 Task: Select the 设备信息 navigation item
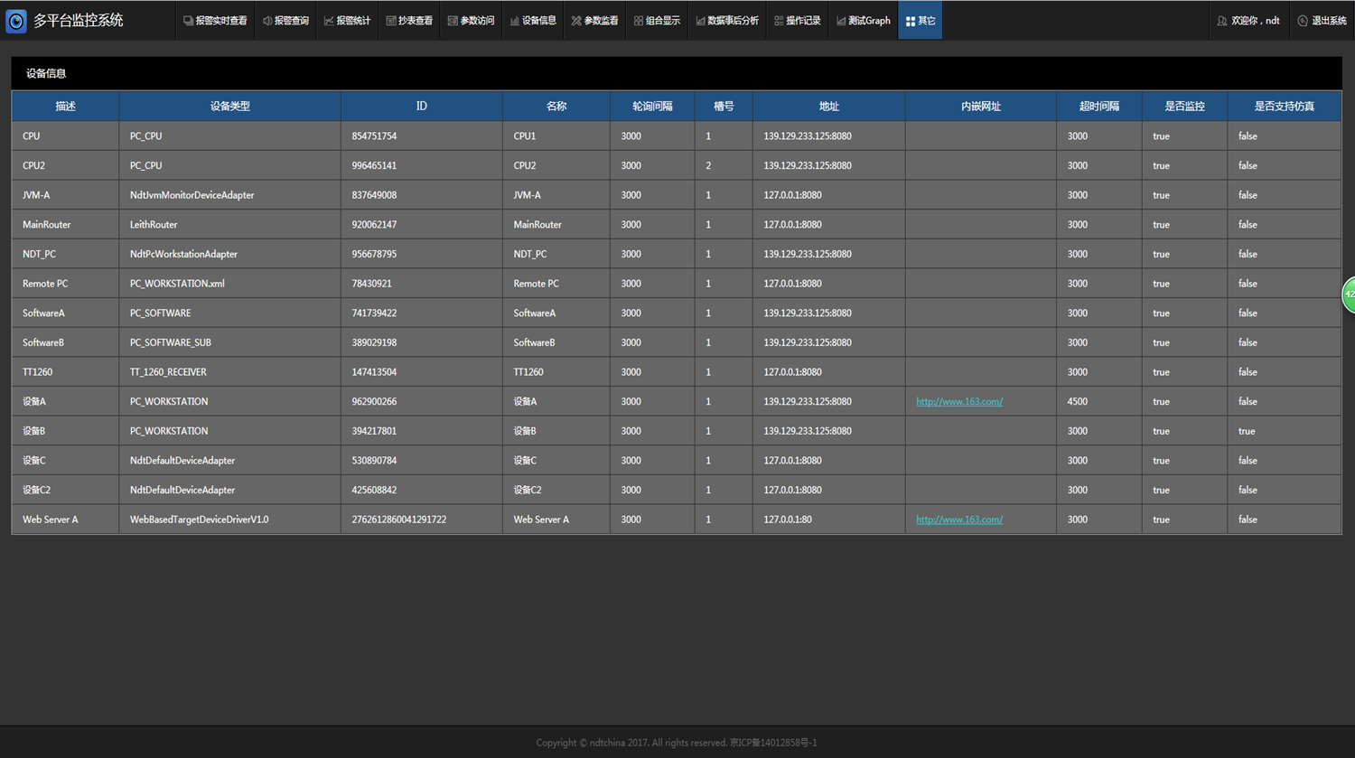(533, 21)
